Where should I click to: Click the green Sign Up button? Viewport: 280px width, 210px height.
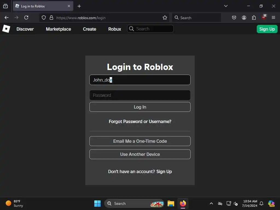tap(267, 29)
